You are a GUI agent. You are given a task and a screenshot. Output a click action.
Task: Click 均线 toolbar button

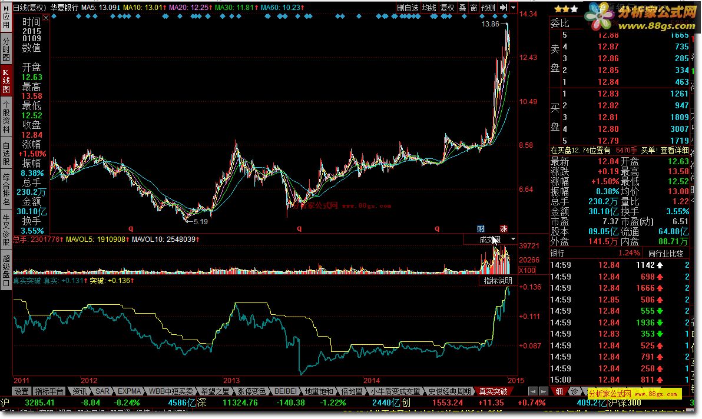[429, 8]
